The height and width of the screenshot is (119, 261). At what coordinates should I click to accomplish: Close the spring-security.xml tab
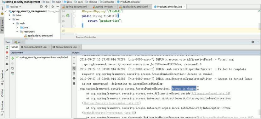pyautogui.click(x=89, y=7)
